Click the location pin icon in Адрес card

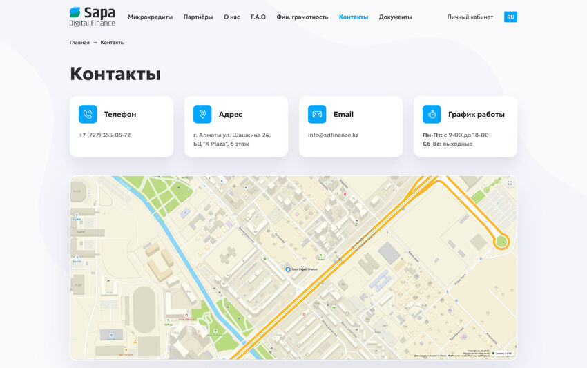[202, 115]
